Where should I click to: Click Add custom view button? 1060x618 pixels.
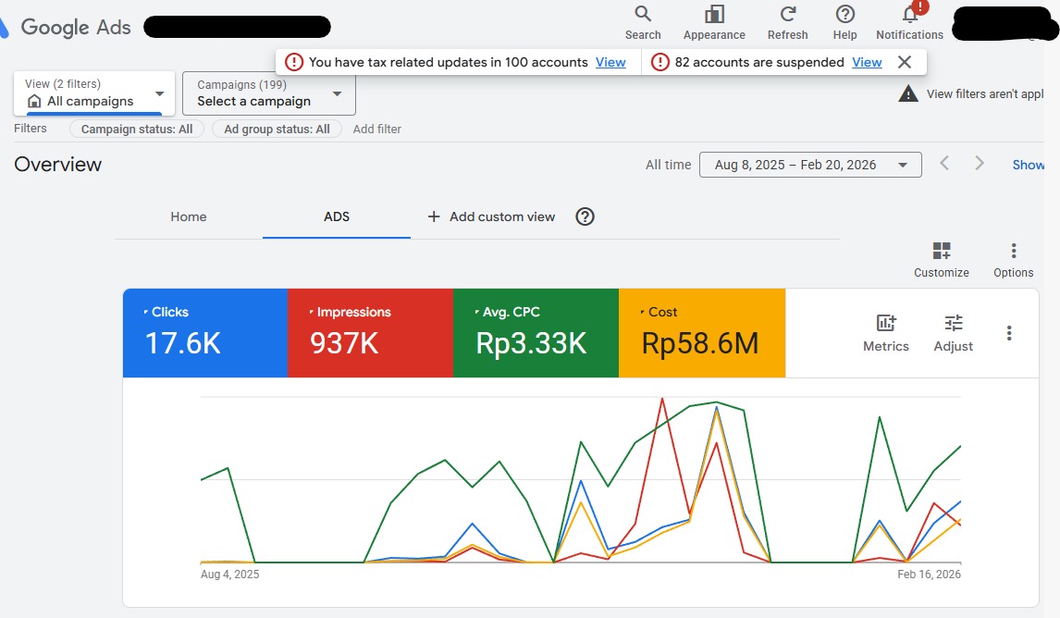point(491,216)
